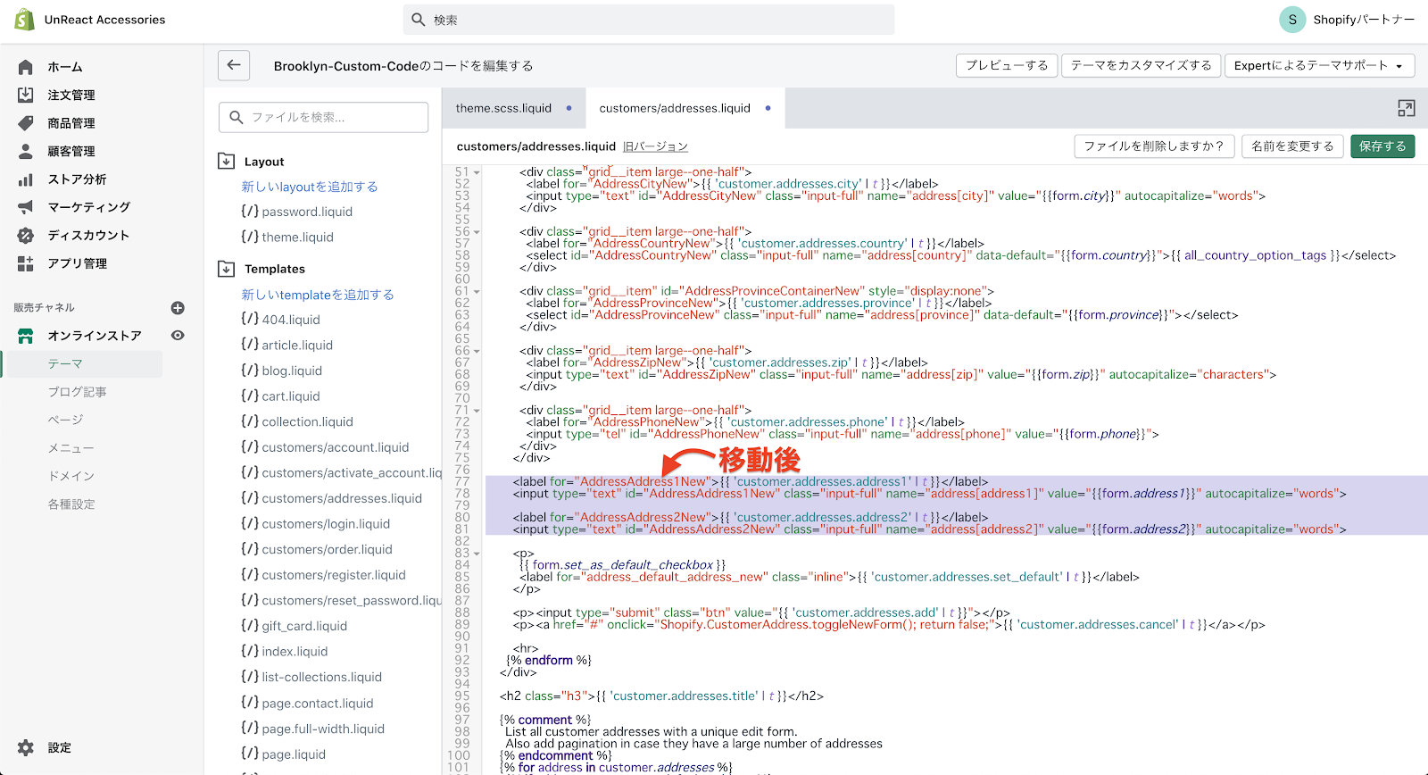Image resolution: width=1428 pixels, height=775 pixels.
Task: Open the 旧バージョン older versions link
Action: [x=655, y=146]
